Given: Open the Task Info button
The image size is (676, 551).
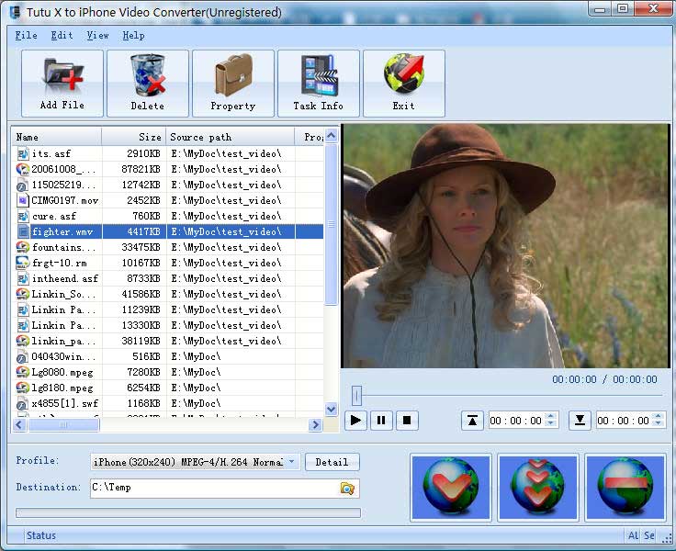Looking at the screenshot, I should pyautogui.click(x=318, y=84).
